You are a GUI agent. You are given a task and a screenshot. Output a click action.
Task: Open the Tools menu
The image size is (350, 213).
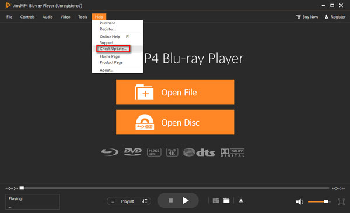(x=83, y=17)
